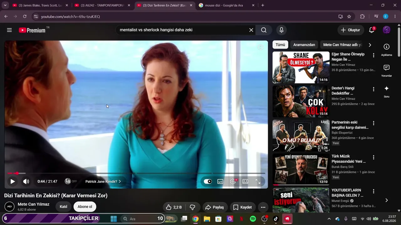Open the YouTube guide hamburger menu
401x225 pixels.
pos(9,30)
